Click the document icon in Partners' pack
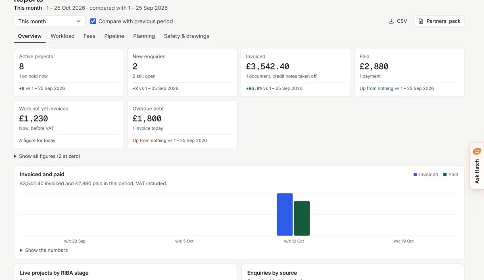The image size is (484, 280). [x=421, y=21]
